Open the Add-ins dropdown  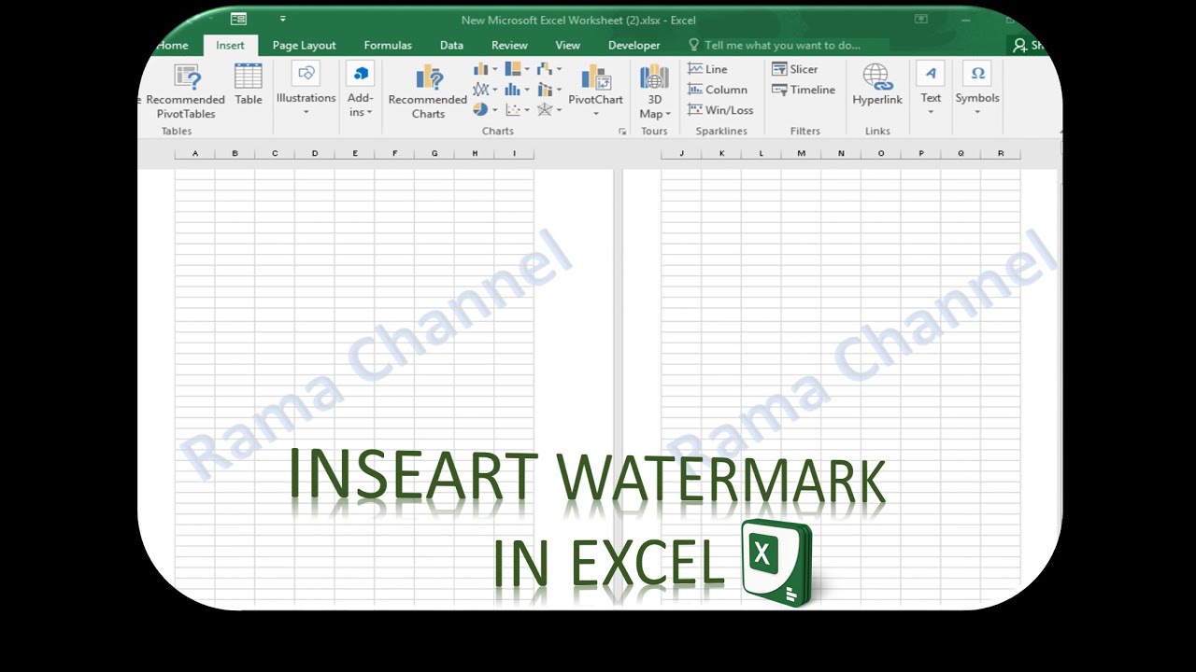(x=360, y=90)
